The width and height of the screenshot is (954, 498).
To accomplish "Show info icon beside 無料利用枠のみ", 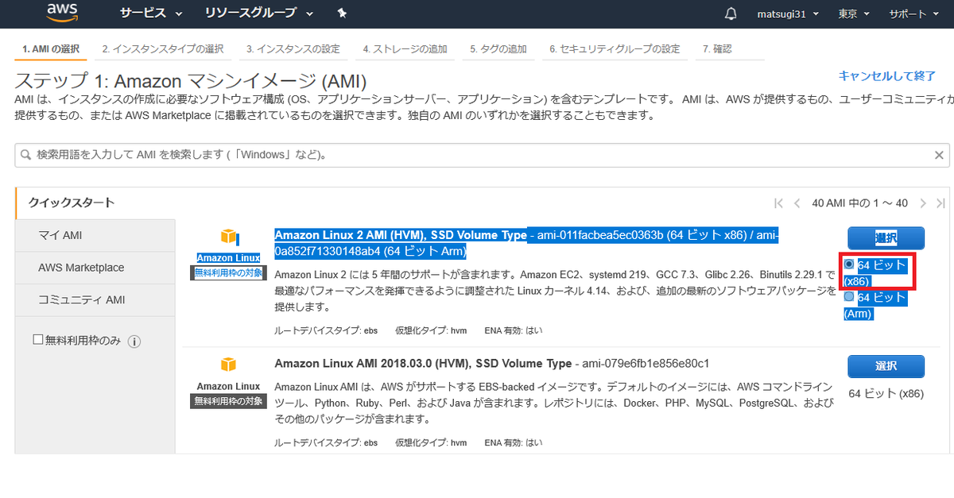I will (134, 342).
